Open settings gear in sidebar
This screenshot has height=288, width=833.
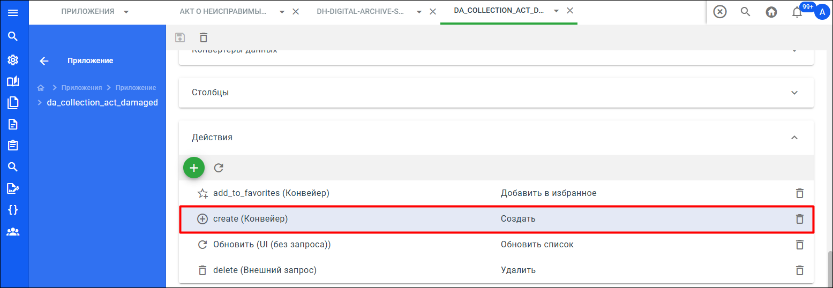tap(13, 60)
